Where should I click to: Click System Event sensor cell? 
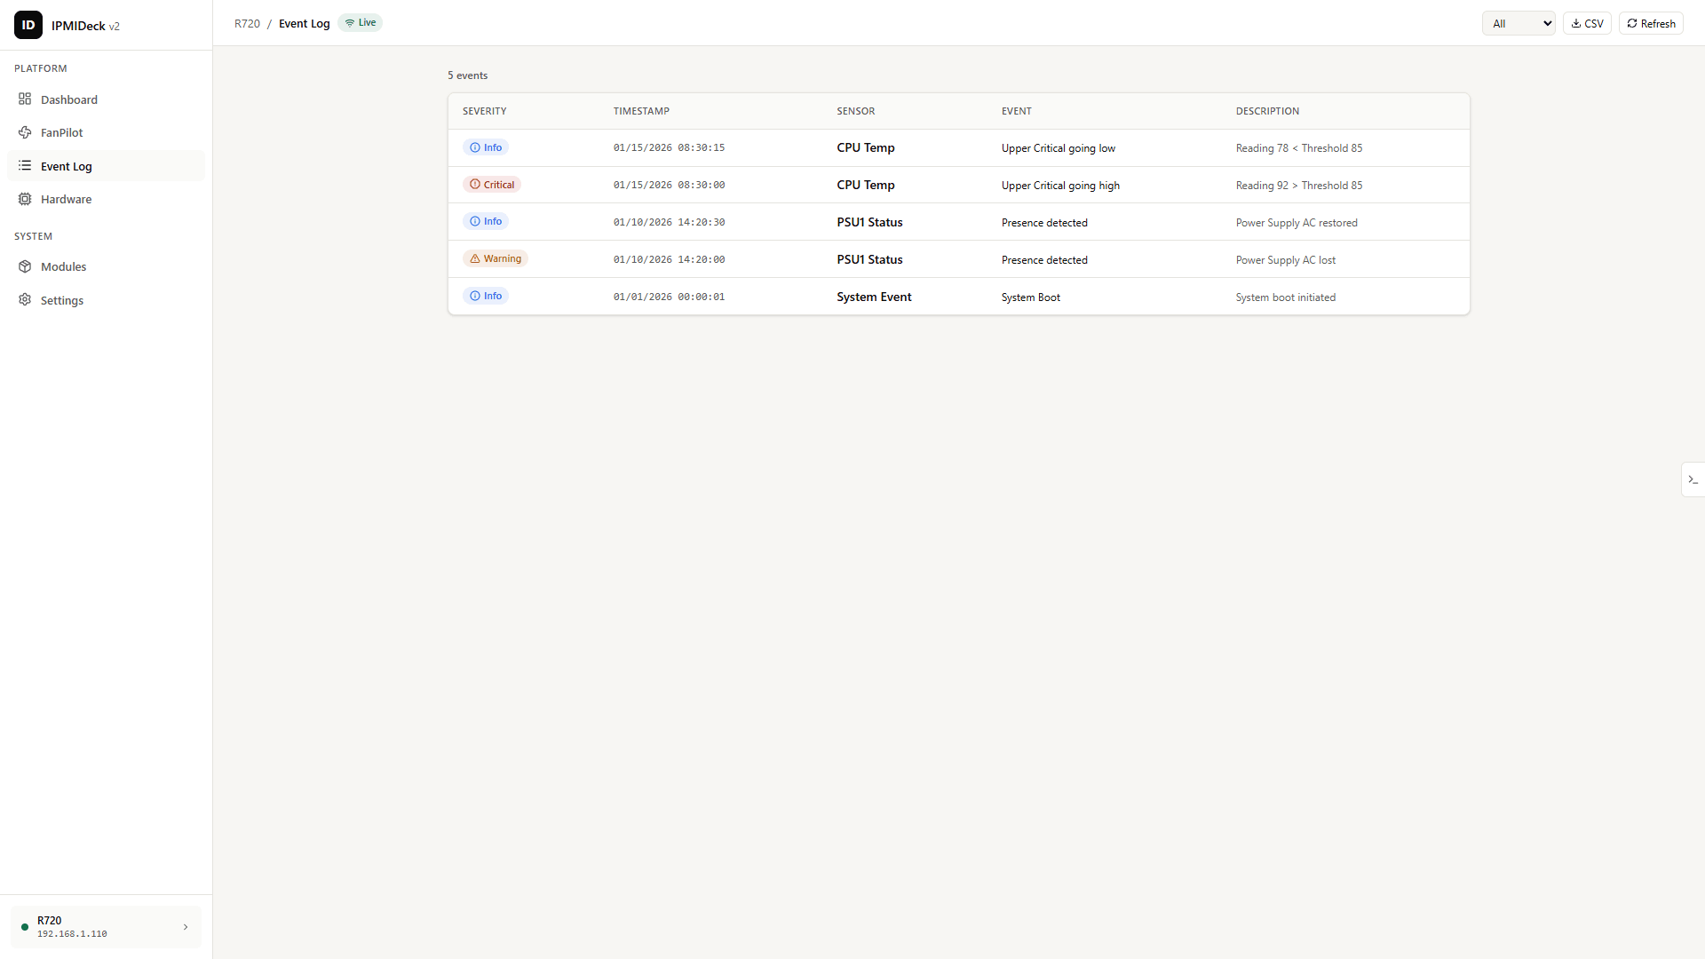(x=874, y=297)
